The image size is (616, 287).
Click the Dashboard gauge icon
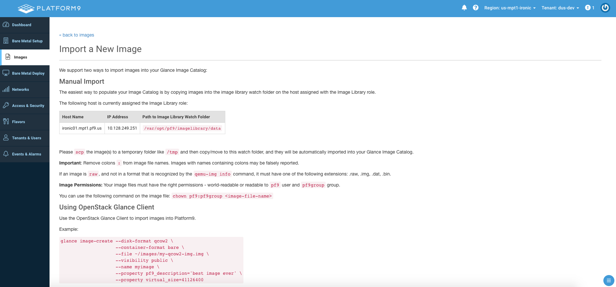[x=6, y=25]
